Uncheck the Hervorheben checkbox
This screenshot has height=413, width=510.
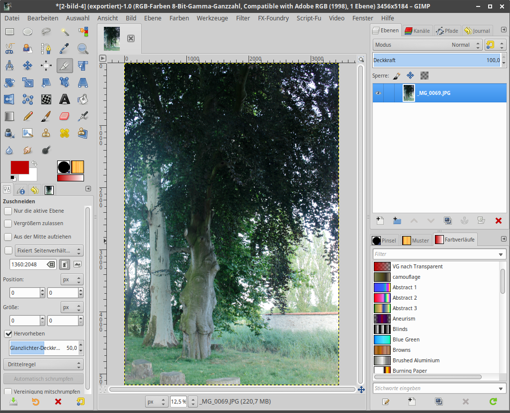point(8,333)
